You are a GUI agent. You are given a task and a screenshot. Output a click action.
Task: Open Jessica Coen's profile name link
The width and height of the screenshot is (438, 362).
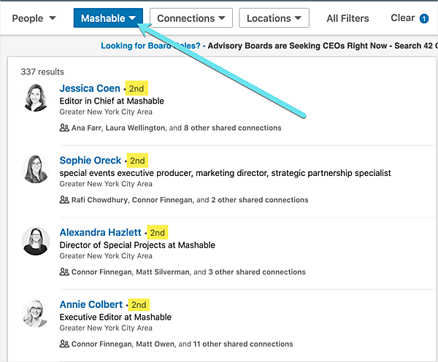coord(90,88)
